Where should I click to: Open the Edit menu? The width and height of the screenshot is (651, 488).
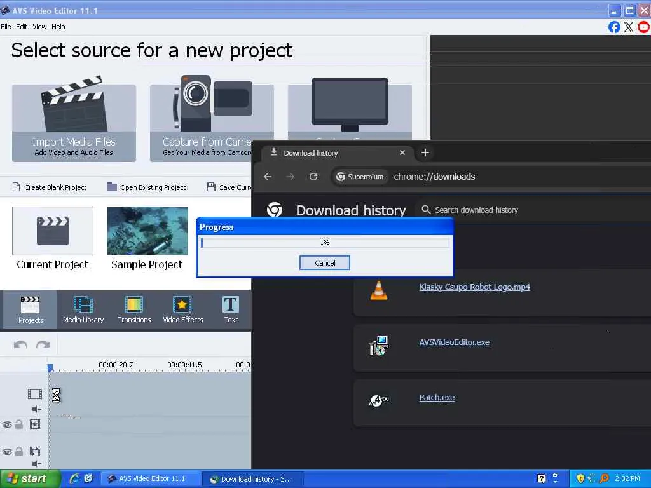tap(22, 27)
